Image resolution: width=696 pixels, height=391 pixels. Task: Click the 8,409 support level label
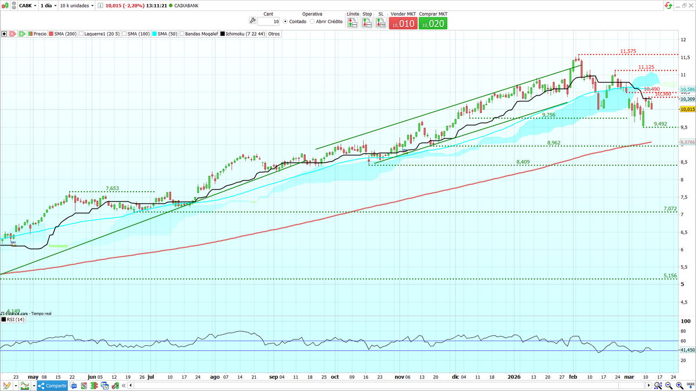pos(524,162)
